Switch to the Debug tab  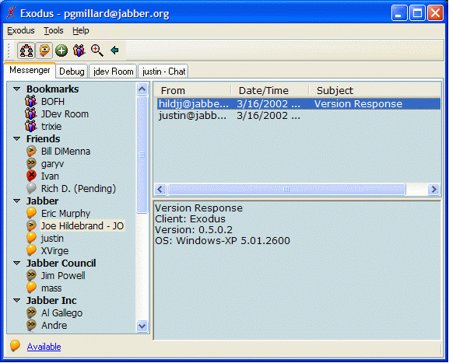coord(72,72)
